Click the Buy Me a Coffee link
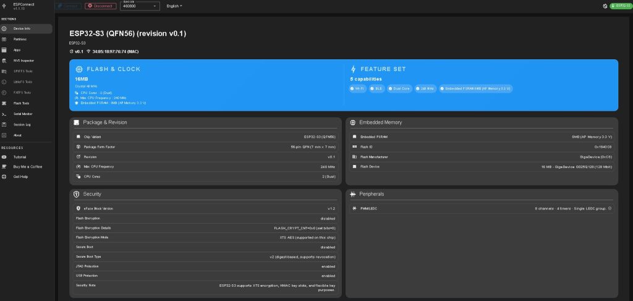633x301 pixels. 26,167
